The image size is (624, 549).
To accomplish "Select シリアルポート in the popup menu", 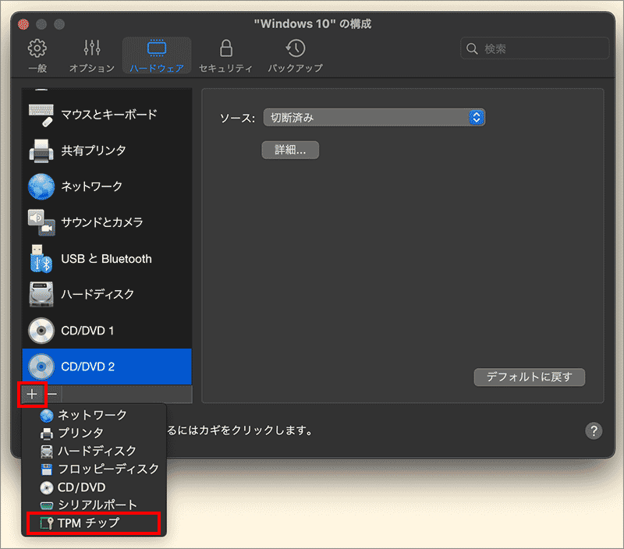I will [94, 505].
